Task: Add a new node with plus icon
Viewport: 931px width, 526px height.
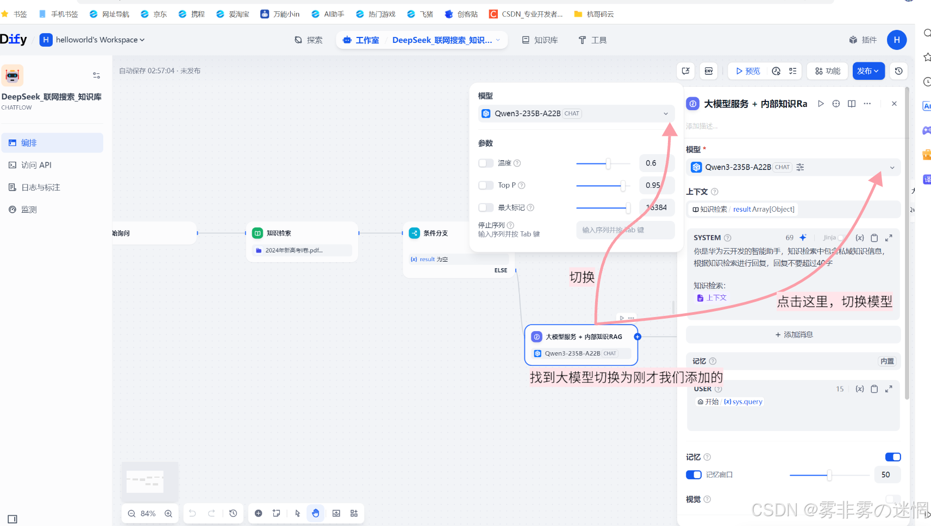Action: tap(259, 514)
